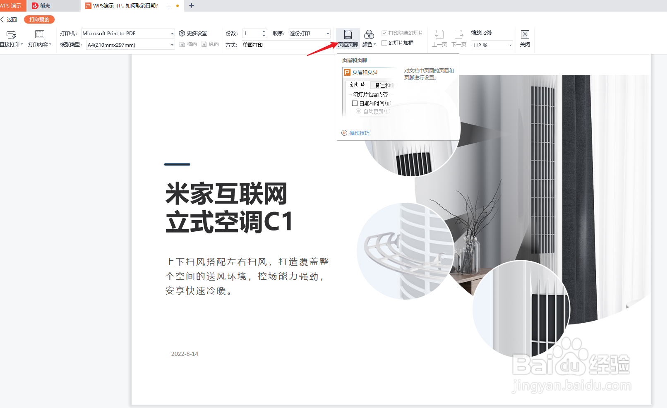This screenshot has width=667, height=408.
Task: Open more settings (更多设置) gear
Action: 182,33
